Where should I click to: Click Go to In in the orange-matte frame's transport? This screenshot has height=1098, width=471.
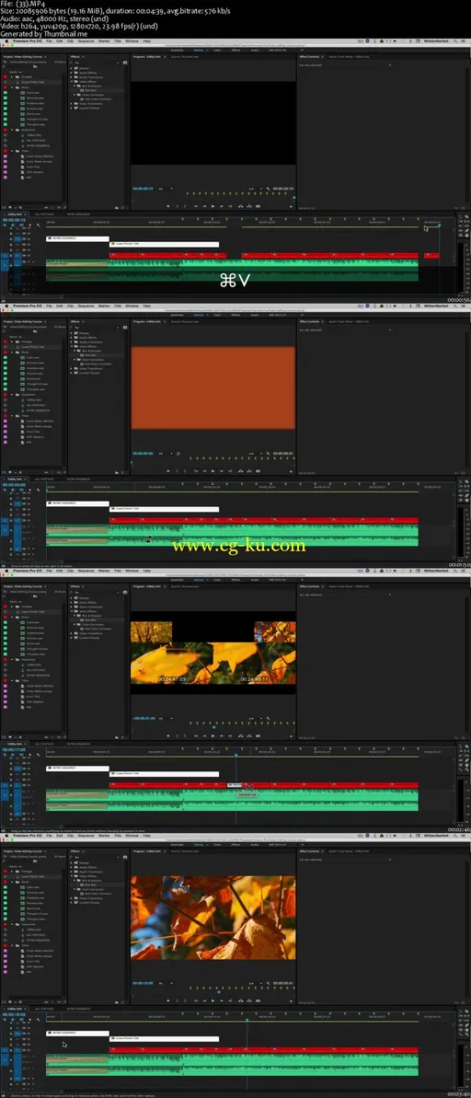pyautogui.click(x=196, y=470)
